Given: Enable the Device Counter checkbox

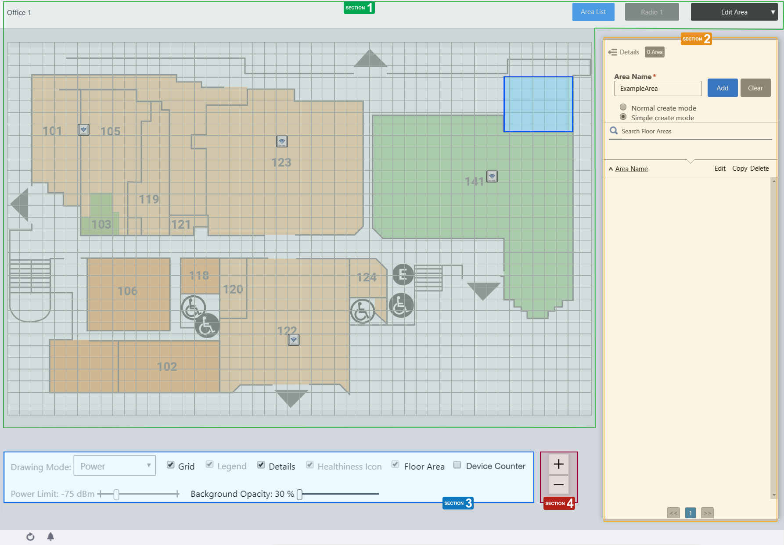Looking at the screenshot, I should (x=457, y=465).
